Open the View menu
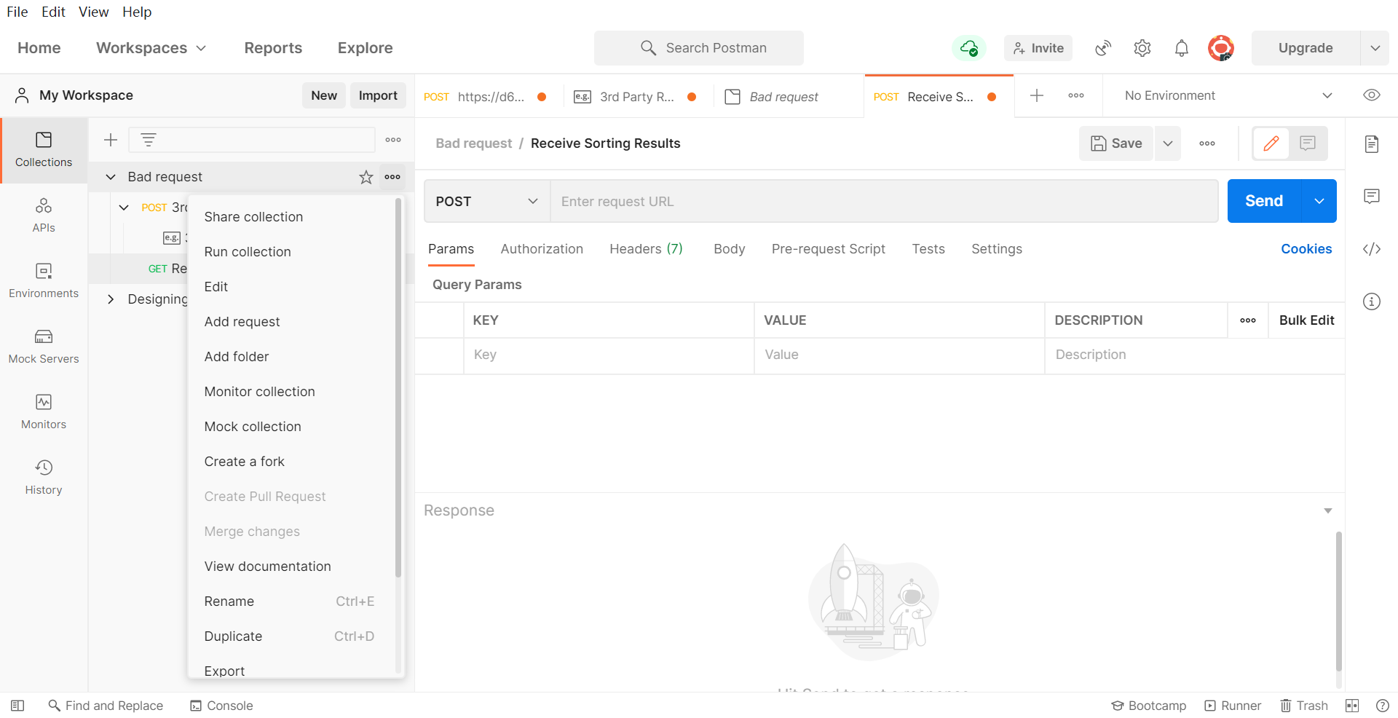The image size is (1398, 718). click(94, 12)
